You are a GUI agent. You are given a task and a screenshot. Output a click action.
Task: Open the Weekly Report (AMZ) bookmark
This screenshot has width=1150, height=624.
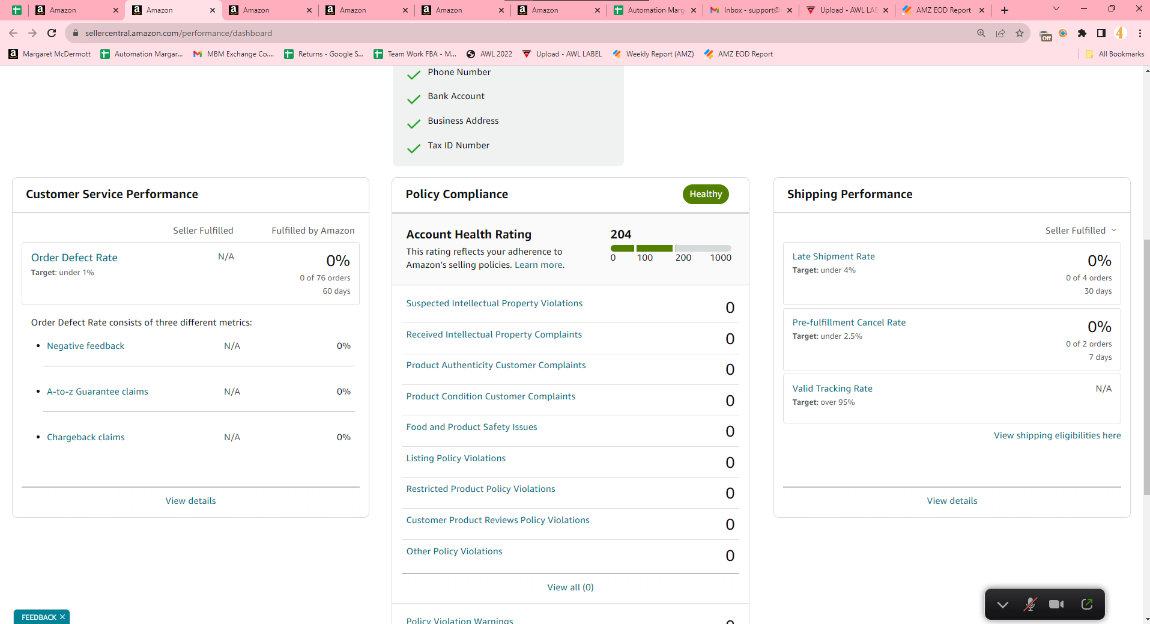coord(653,54)
